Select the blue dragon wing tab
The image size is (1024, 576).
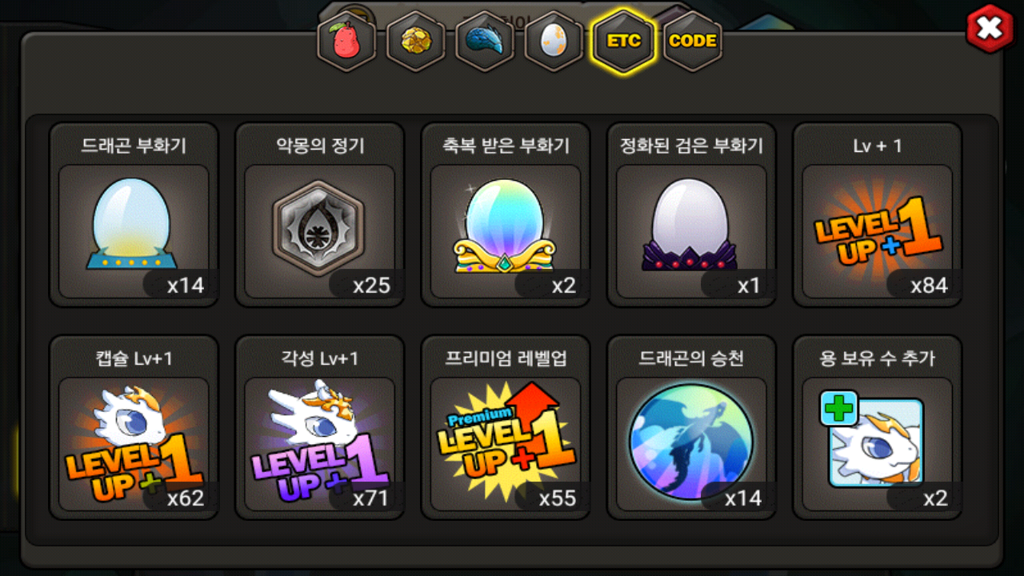point(485,41)
